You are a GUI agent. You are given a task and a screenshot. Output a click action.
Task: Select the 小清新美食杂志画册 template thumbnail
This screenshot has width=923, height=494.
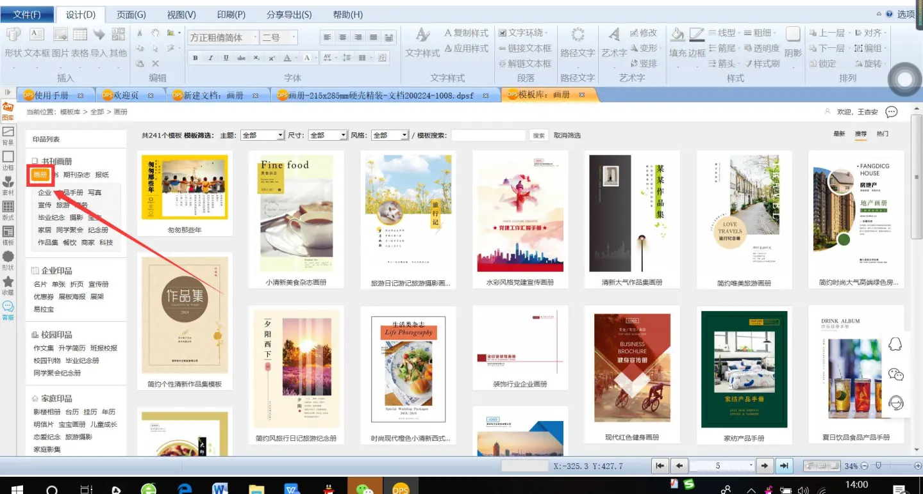pos(296,214)
